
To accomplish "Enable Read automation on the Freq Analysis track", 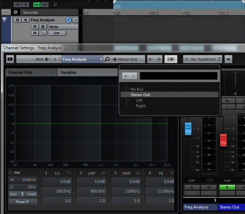I will point(35,26).
